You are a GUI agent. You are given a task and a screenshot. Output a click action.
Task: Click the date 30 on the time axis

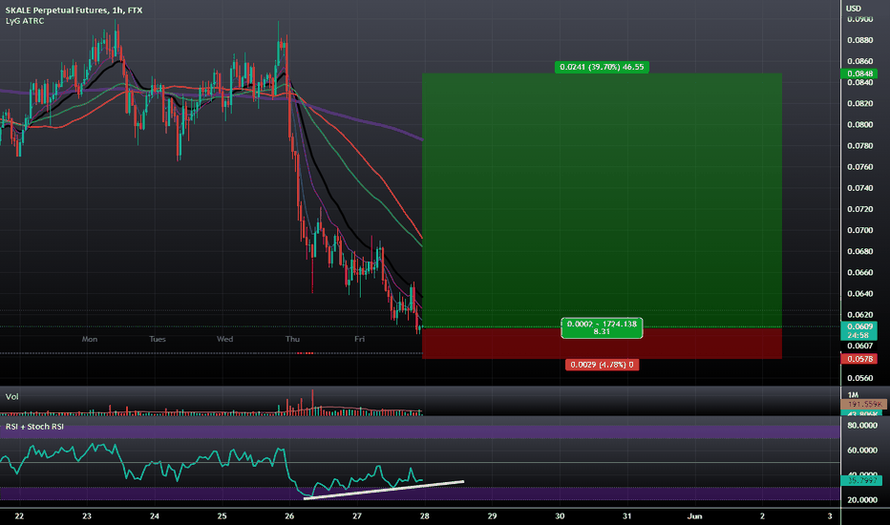pyautogui.click(x=560, y=515)
